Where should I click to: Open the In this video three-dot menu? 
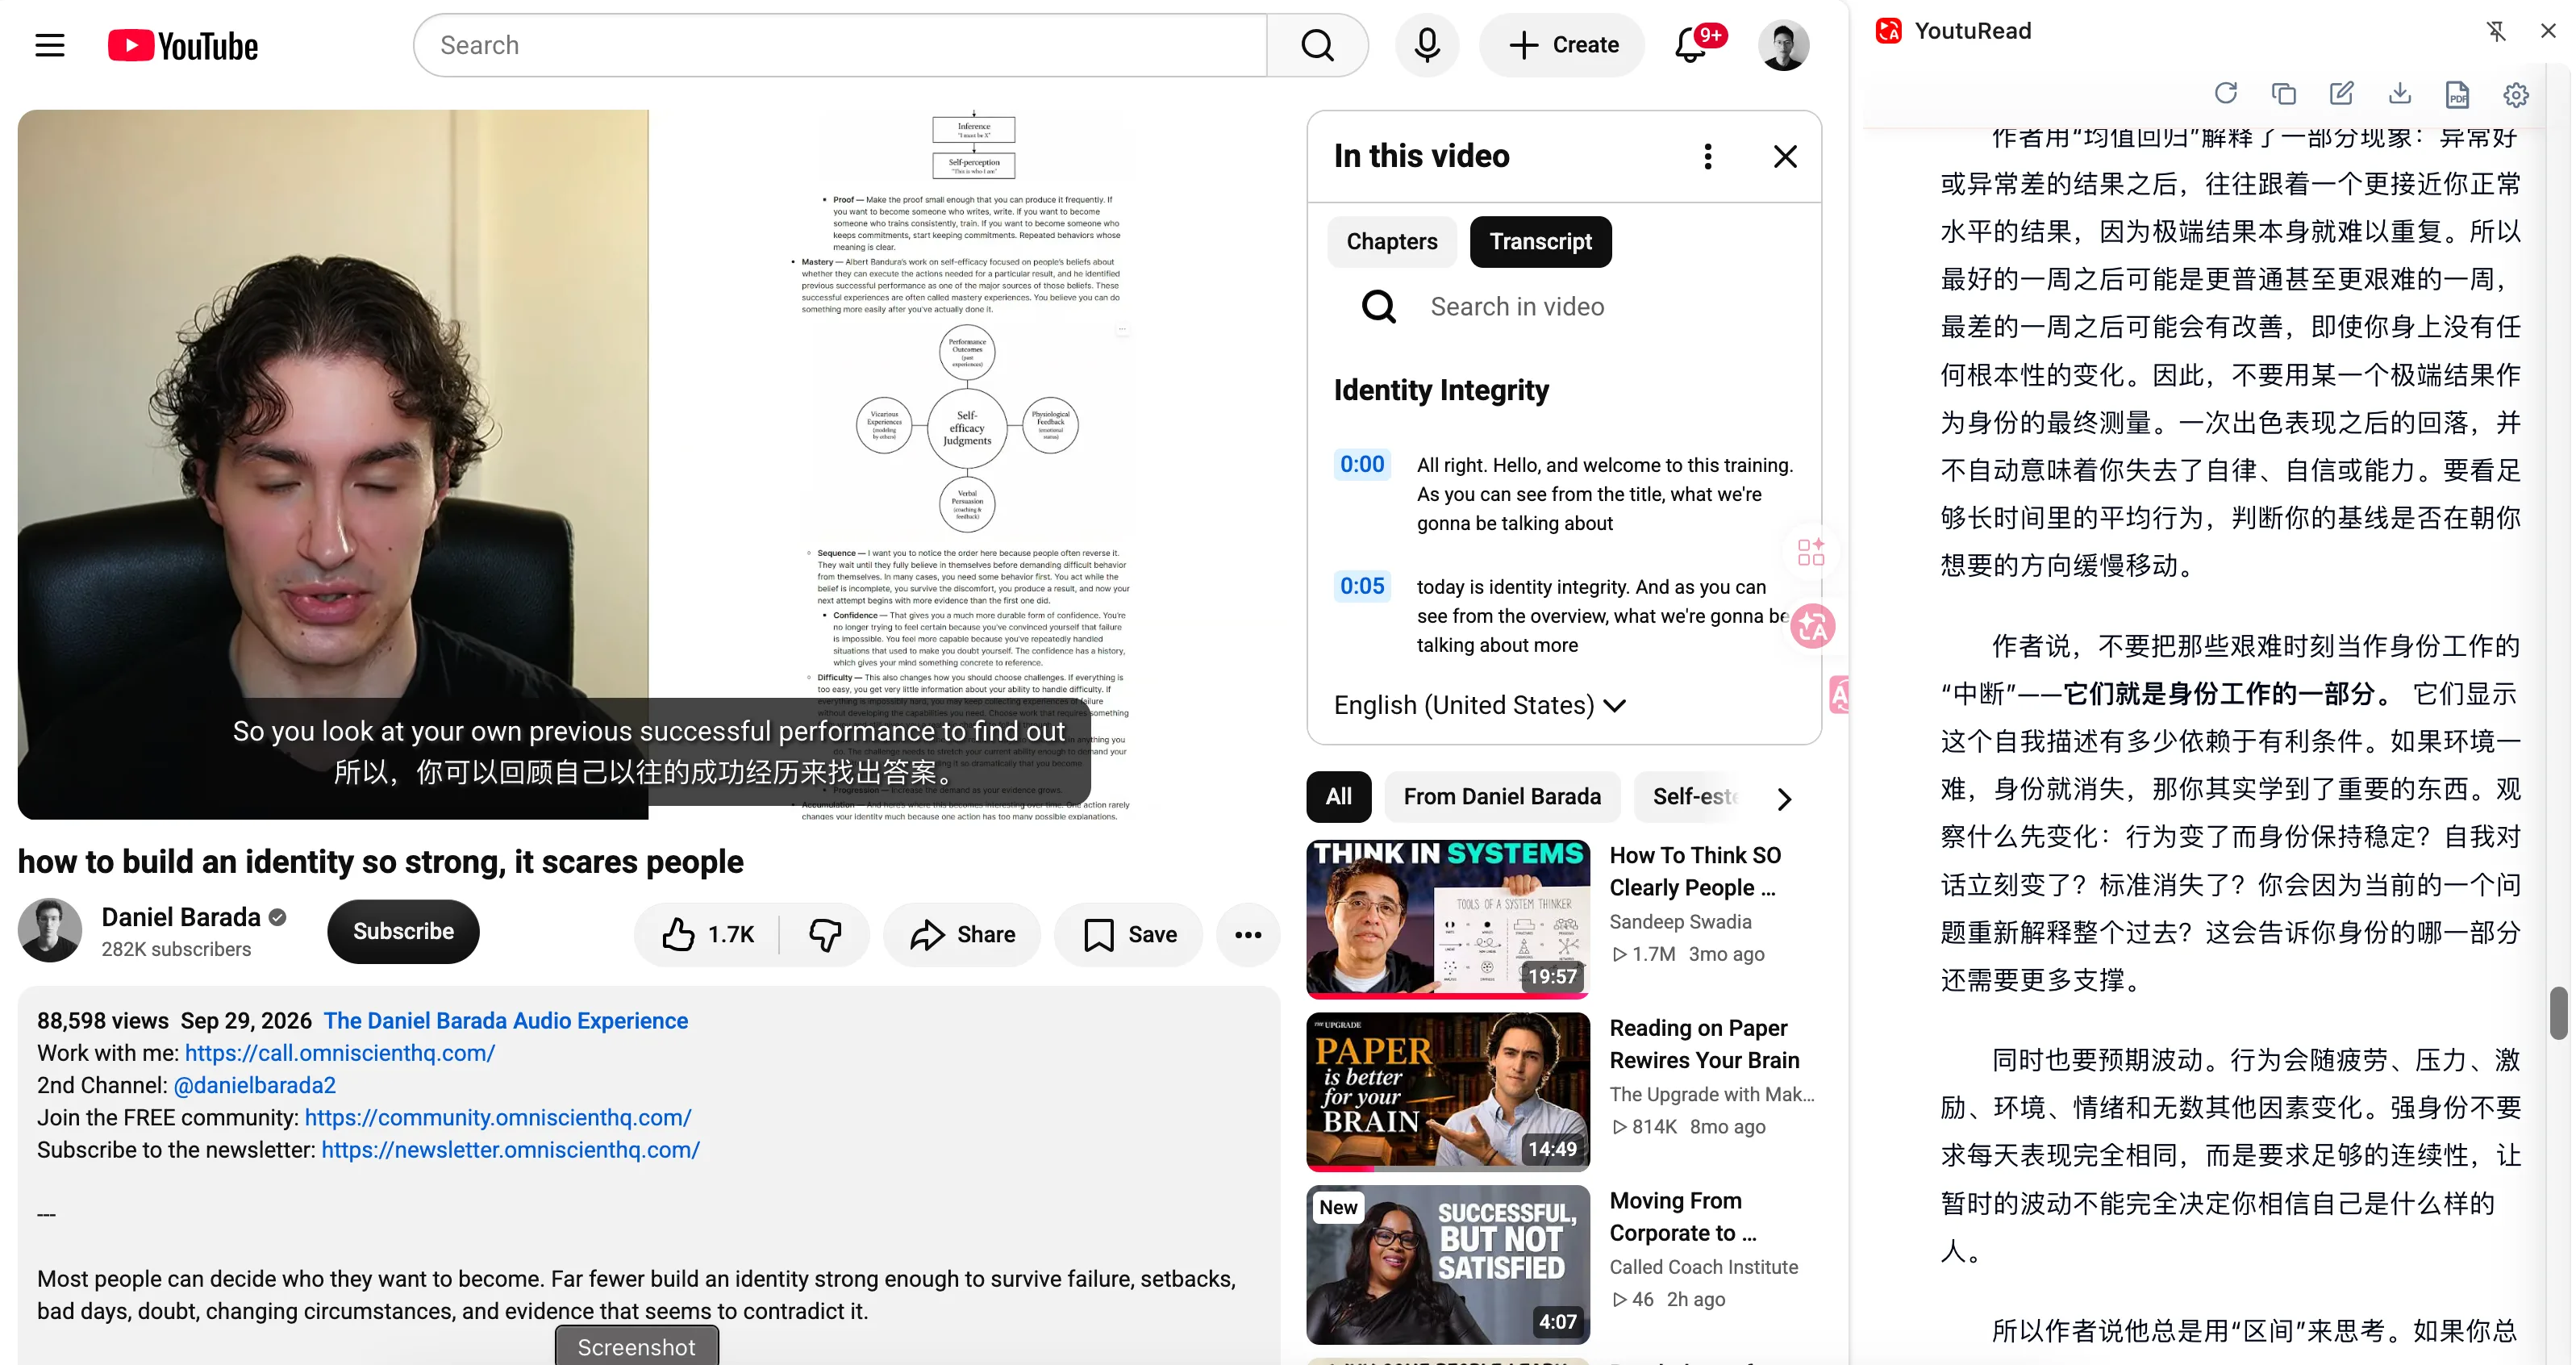[x=1708, y=156]
